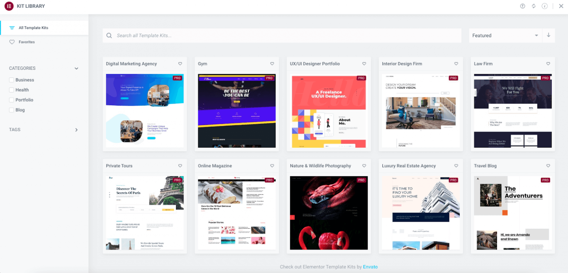The width and height of the screenshot is (568, 273).
Task: Click the Luxury Real Estate Agency title
Action: click(x=409, y=166)
